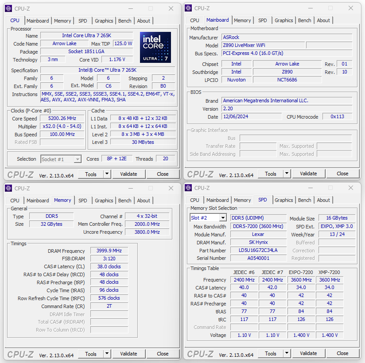Click the CPU-Z app icon in the Memory window title bar

pos(8,188)
